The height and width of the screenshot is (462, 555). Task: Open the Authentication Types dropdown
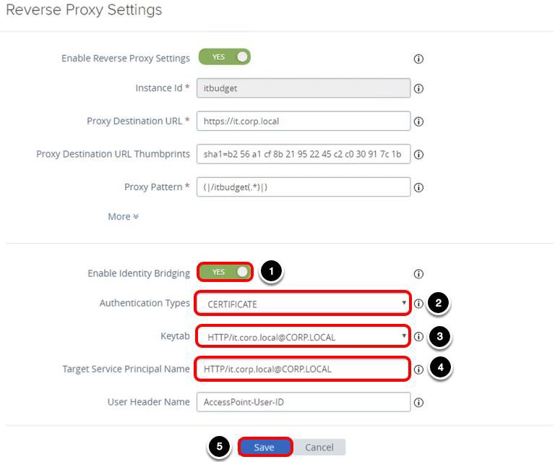303,304
